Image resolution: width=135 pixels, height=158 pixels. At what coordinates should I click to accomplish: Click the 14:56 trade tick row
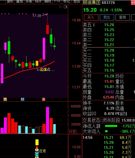pyautogui.click(x=109, y=137)
